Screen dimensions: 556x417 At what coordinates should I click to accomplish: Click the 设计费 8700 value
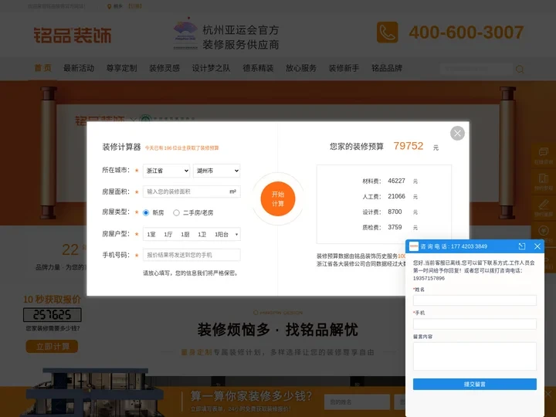(395, 212)
